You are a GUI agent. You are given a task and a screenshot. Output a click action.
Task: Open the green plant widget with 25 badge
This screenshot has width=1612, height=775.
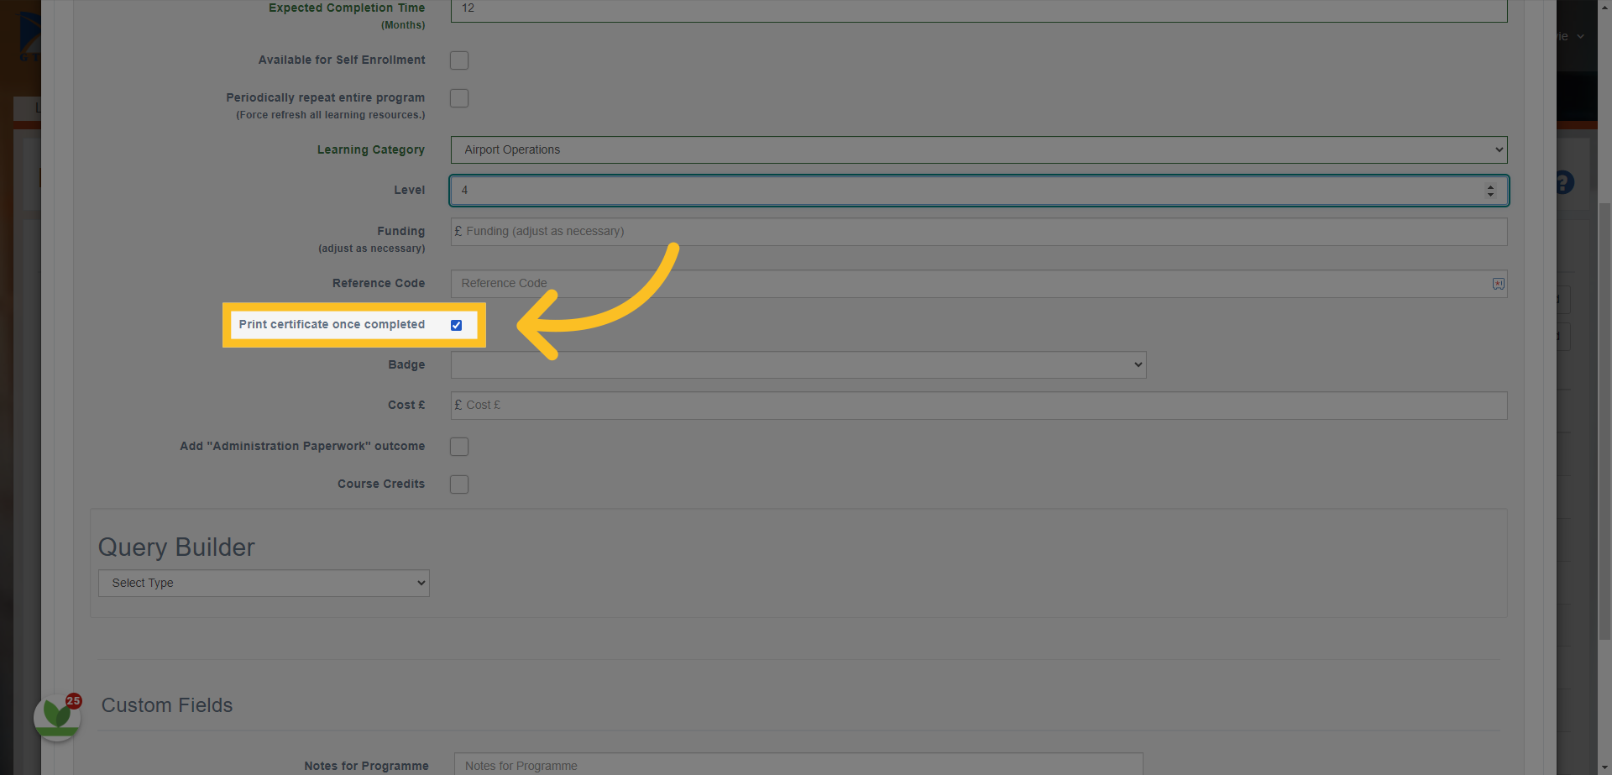tap(57, 717)
